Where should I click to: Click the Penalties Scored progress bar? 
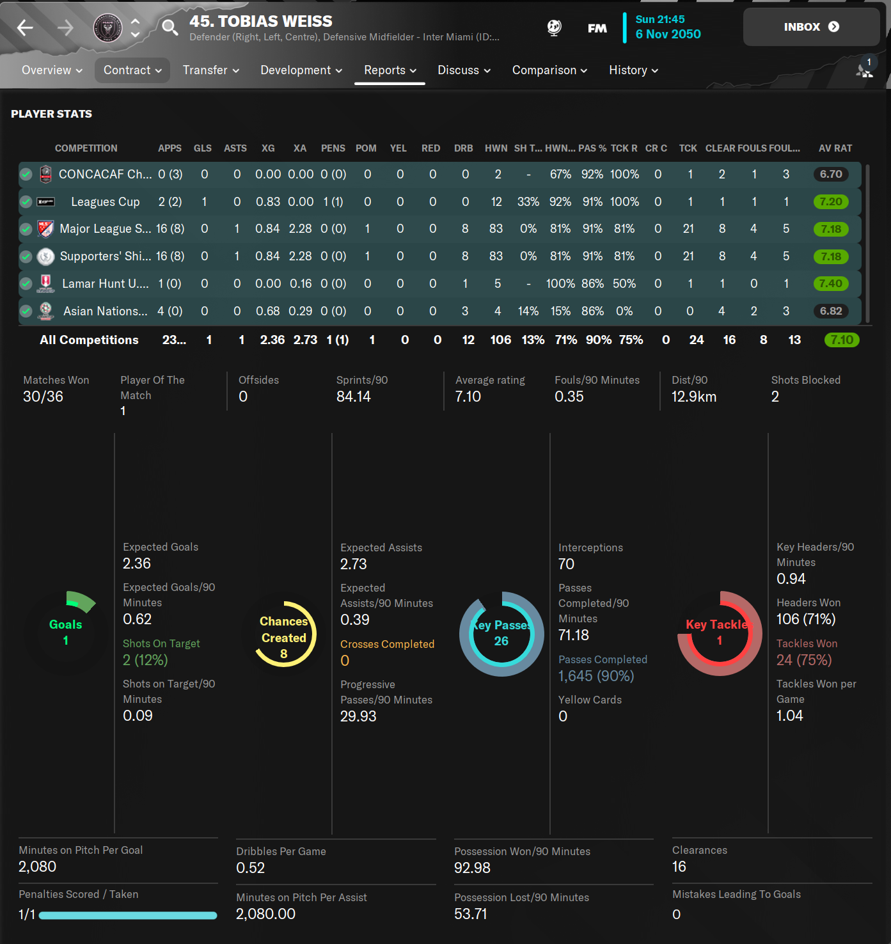128,915
